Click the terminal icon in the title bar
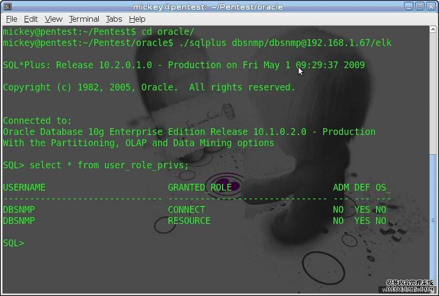Image resolution: width=439 pixels, height=296 pixels. tap(7, 7)
